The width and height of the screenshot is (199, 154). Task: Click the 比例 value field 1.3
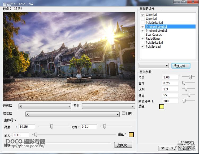pos(170,89)
